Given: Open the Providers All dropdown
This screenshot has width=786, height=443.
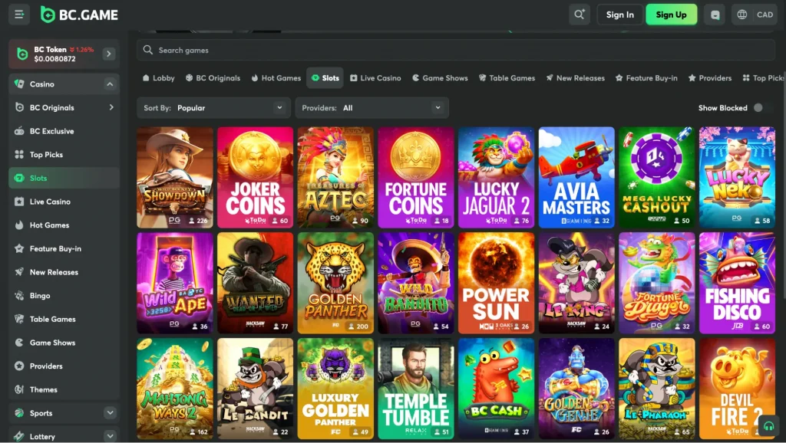Looking at the screenshot, I should tap(372, 108).
